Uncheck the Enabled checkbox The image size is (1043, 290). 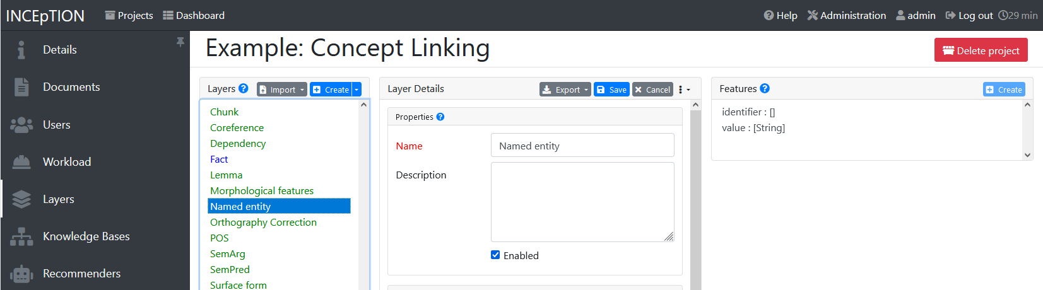click(495, 255)
